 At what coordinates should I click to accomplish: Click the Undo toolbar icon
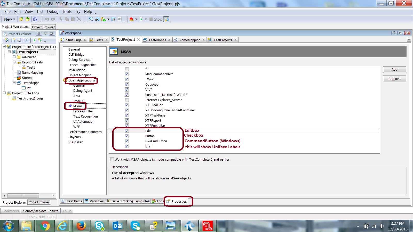coord(47,19)
